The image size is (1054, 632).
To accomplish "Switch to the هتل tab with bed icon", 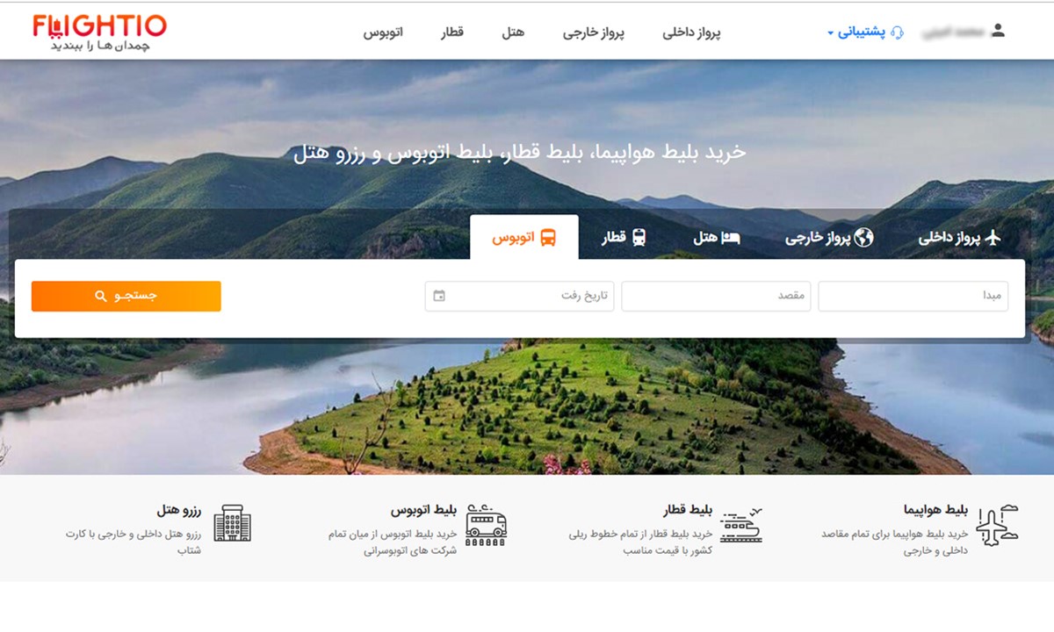I will (x=717, y=238).
